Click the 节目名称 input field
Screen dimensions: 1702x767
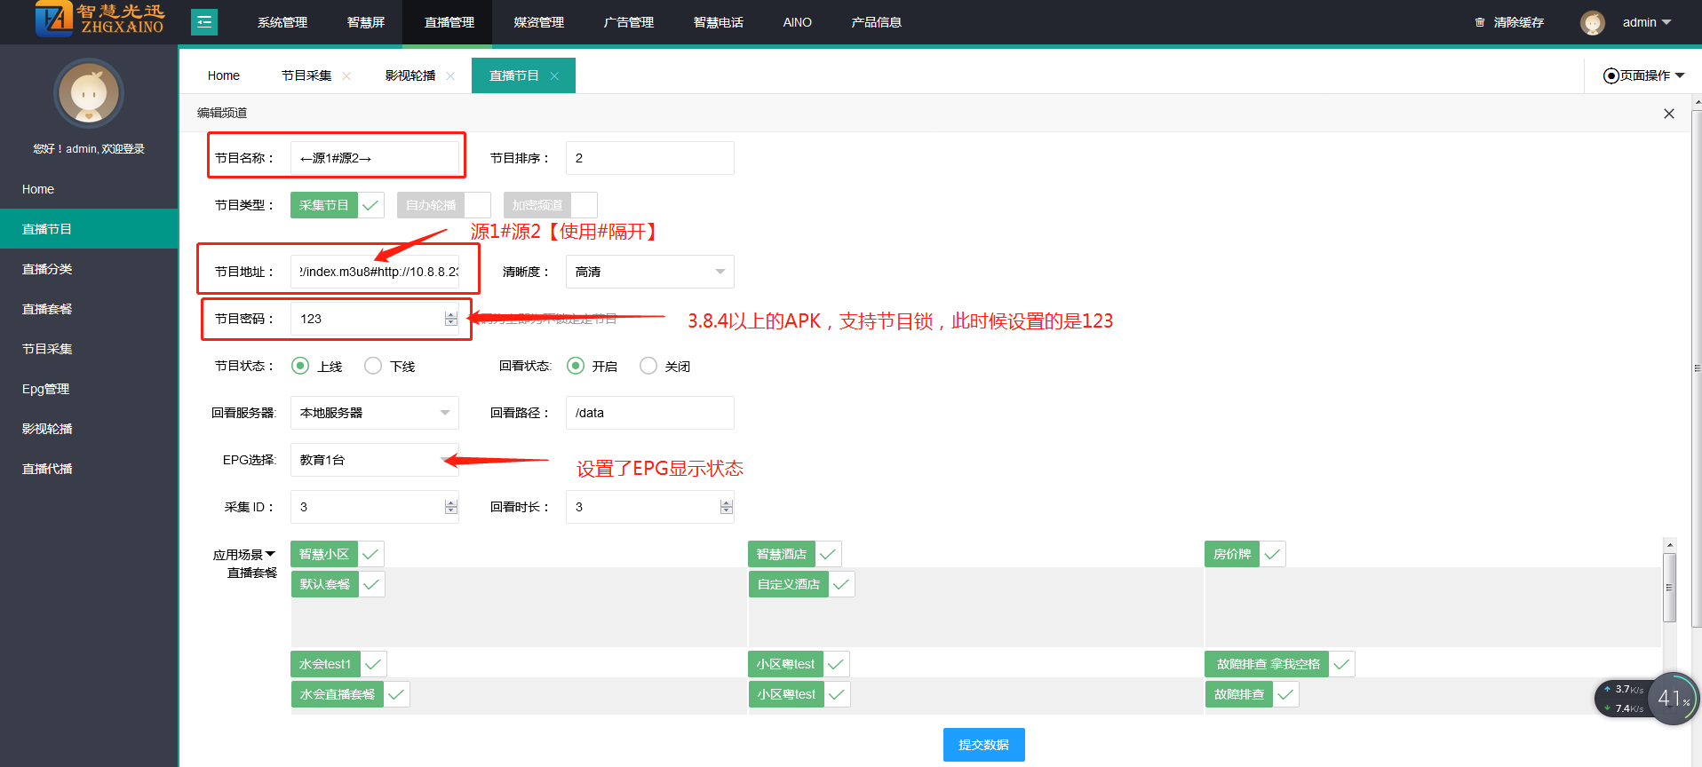(374, 158)
